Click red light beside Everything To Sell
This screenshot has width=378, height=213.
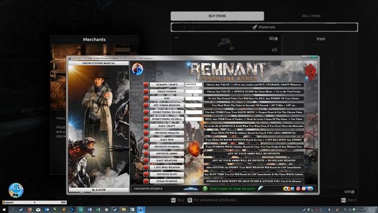[146, 119]
